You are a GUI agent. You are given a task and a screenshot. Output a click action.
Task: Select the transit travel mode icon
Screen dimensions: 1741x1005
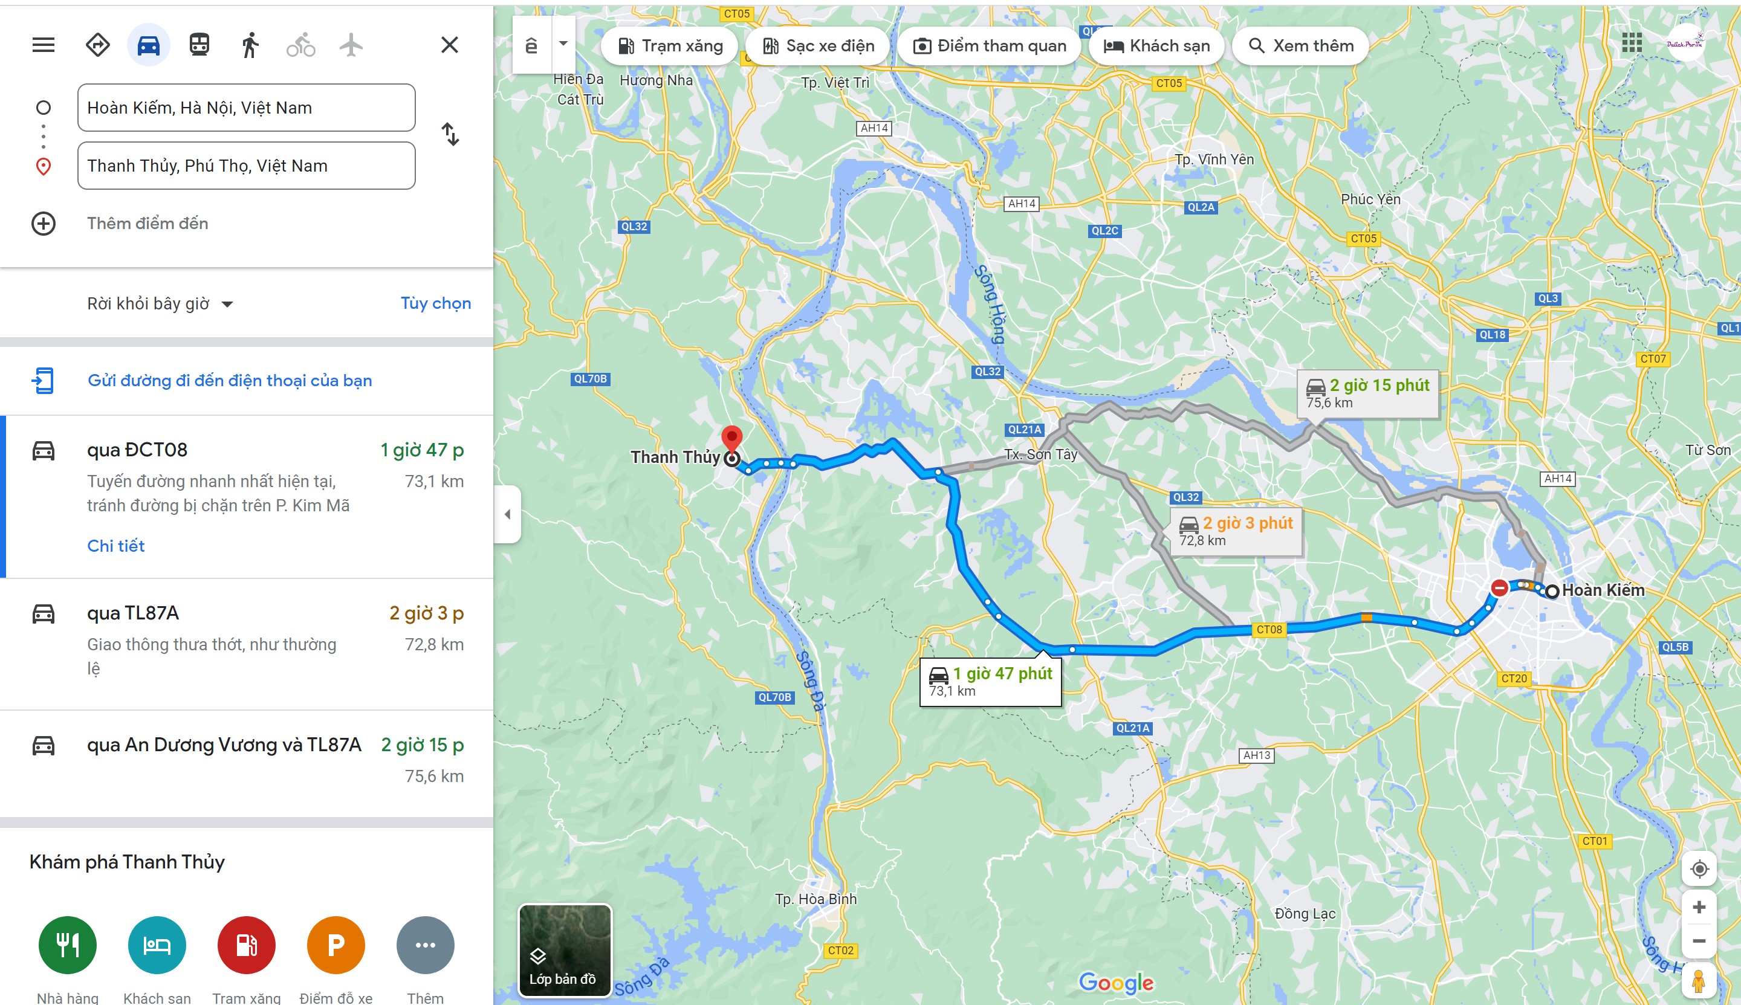click(x=199, y=45)
